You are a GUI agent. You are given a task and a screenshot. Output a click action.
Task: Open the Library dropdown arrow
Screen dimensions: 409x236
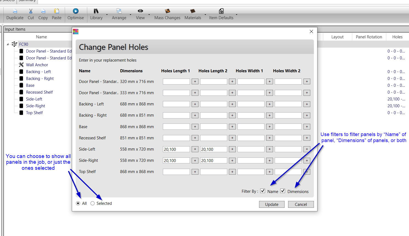tap(107, 15)
